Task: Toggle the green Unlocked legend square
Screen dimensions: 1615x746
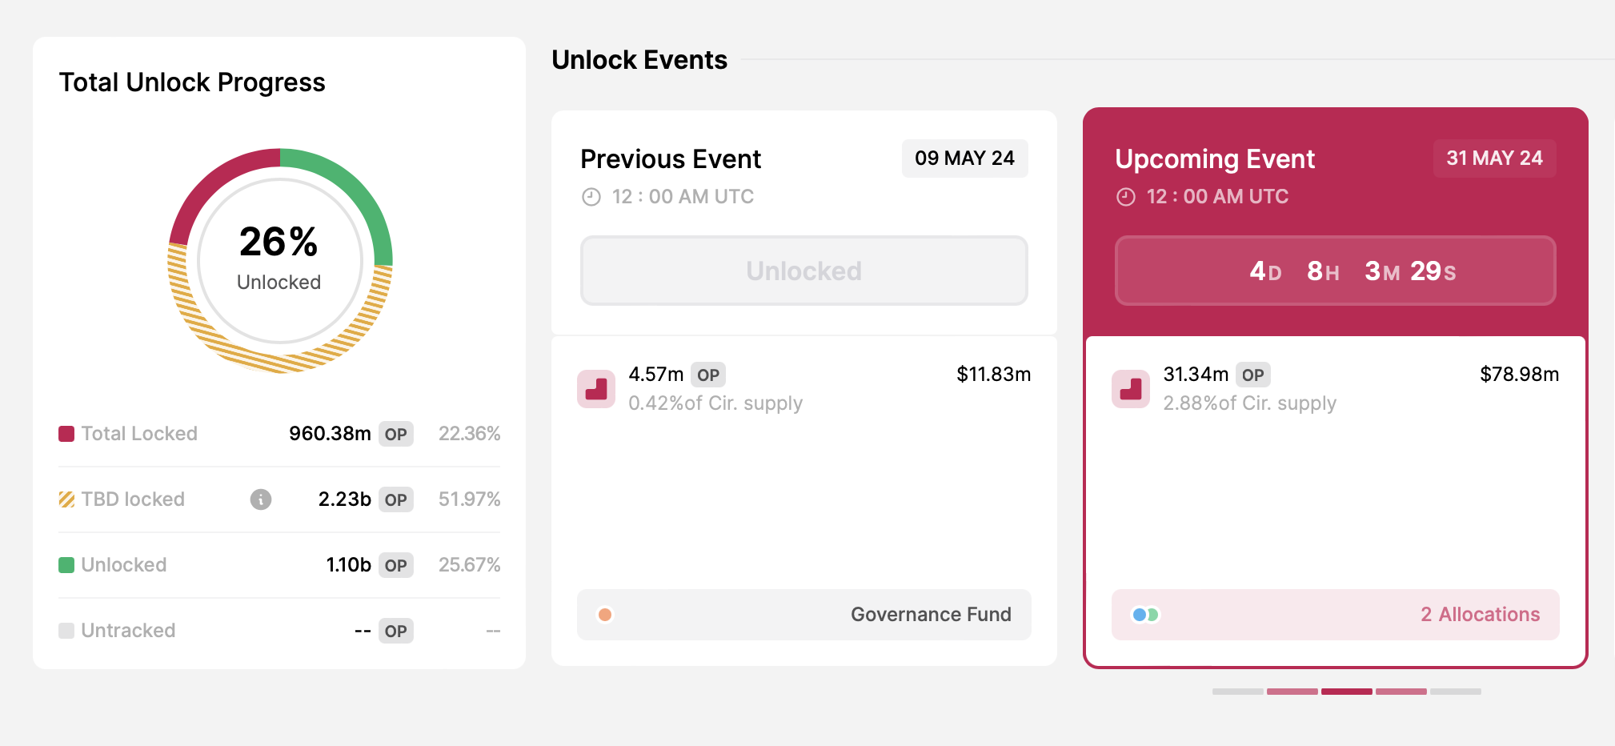Action: coord(66,565)
